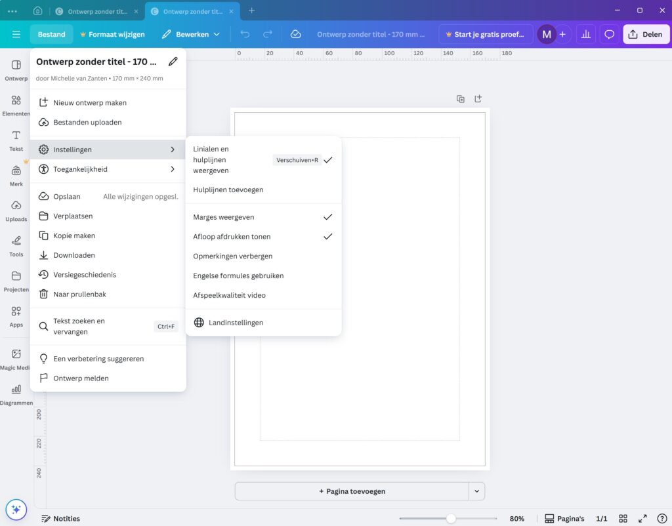The height and width of the screenshot is (526, 672).
Task: Open the Elementen sidebar panel
Action: coord(16,104)
